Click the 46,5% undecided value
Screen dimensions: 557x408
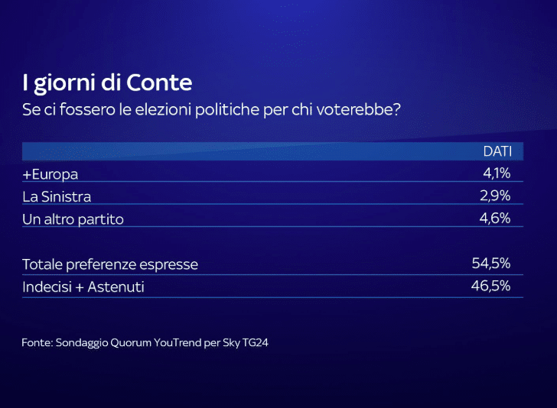pos(490,287)
